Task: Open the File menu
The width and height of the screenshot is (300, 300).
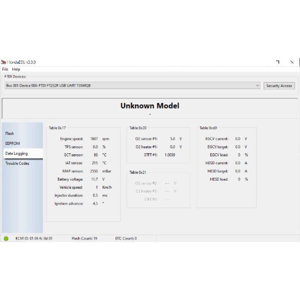Action: tap(5, 69)
